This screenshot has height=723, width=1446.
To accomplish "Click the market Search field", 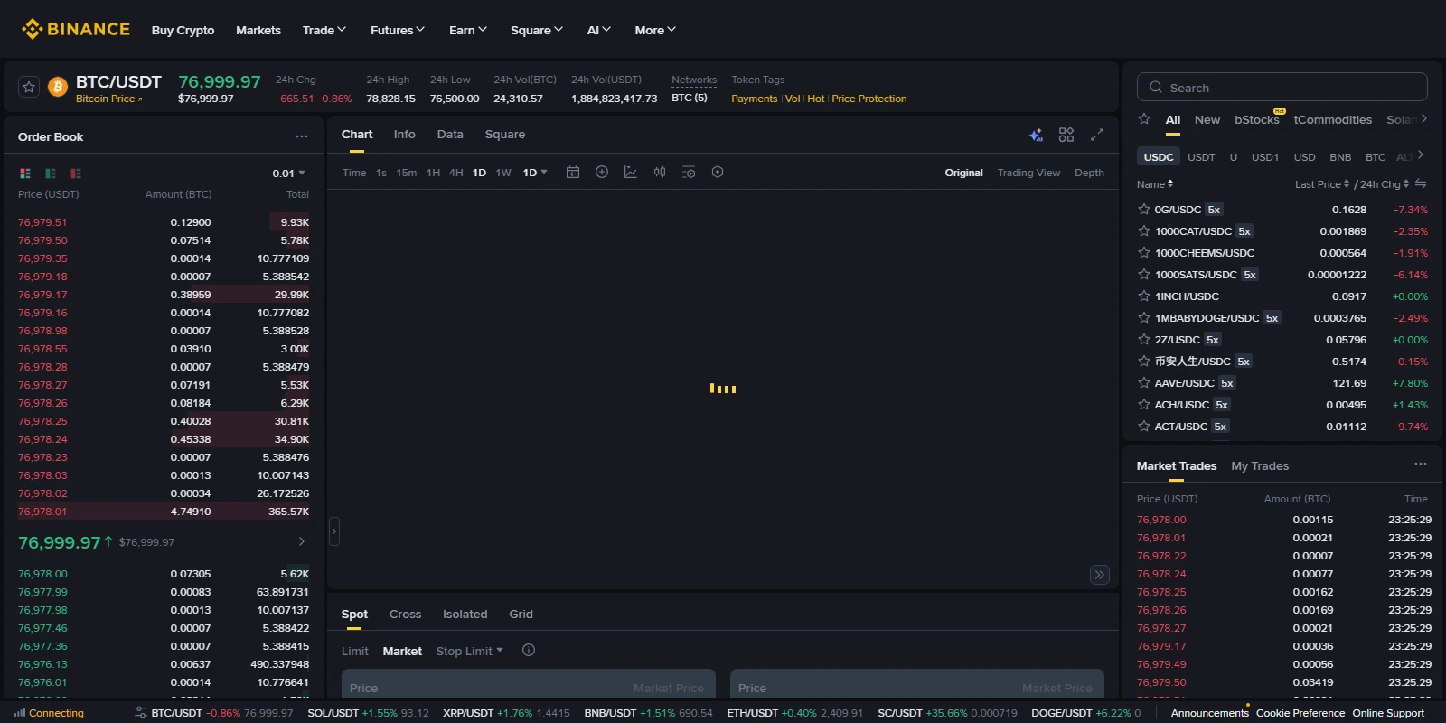I will (x=1282, y=87).
